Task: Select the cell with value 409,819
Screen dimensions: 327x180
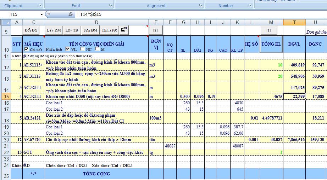Action: tap(294, 65)
